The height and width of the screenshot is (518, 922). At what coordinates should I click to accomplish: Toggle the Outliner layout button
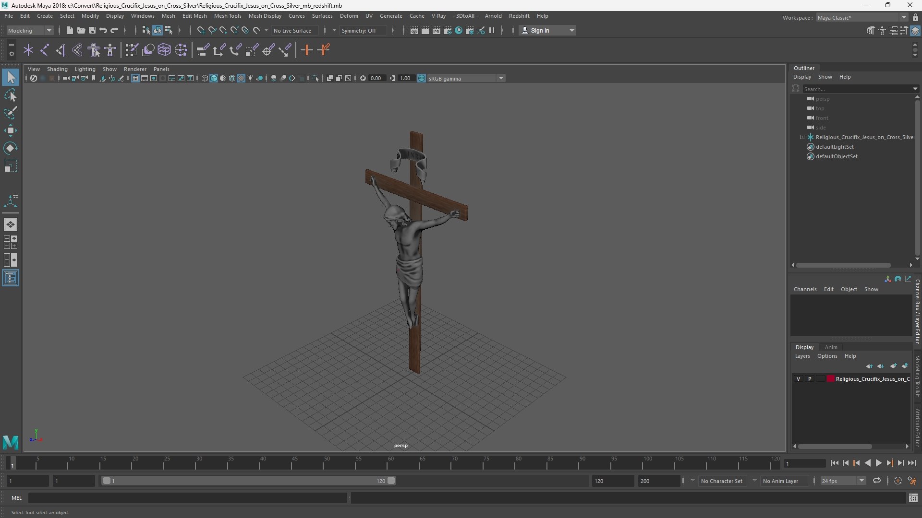pos(11,278)
